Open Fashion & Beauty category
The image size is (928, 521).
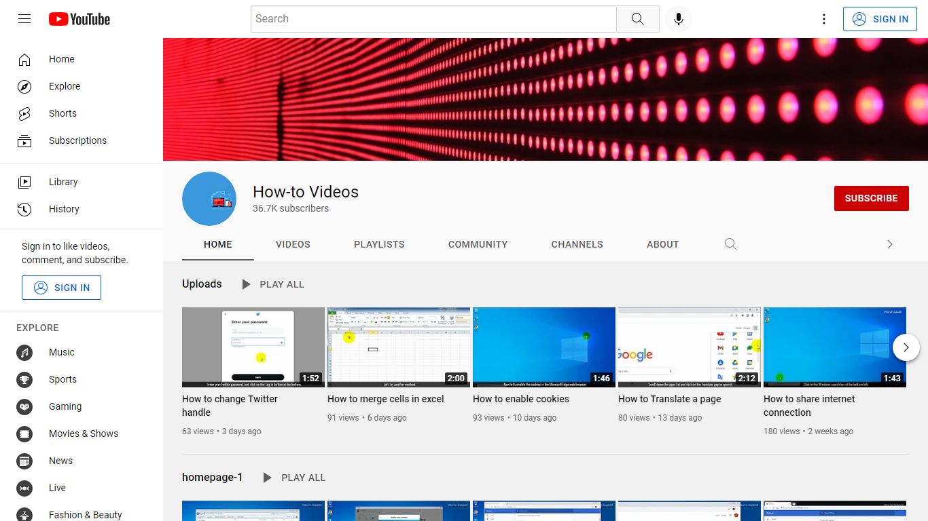click(82, 514)
